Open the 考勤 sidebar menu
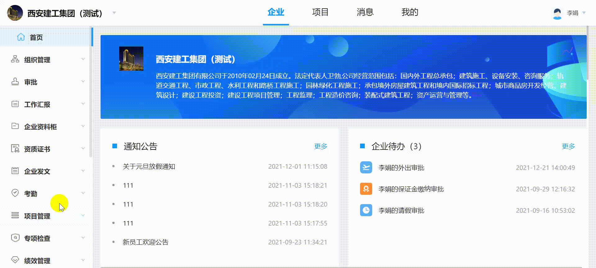596x268 pixels. pos(45,194)
